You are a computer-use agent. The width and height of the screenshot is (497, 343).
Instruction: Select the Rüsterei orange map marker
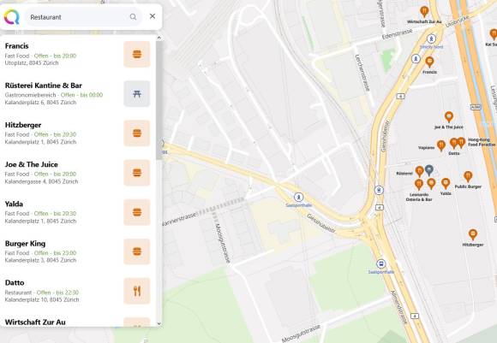[x=419, y=171]
